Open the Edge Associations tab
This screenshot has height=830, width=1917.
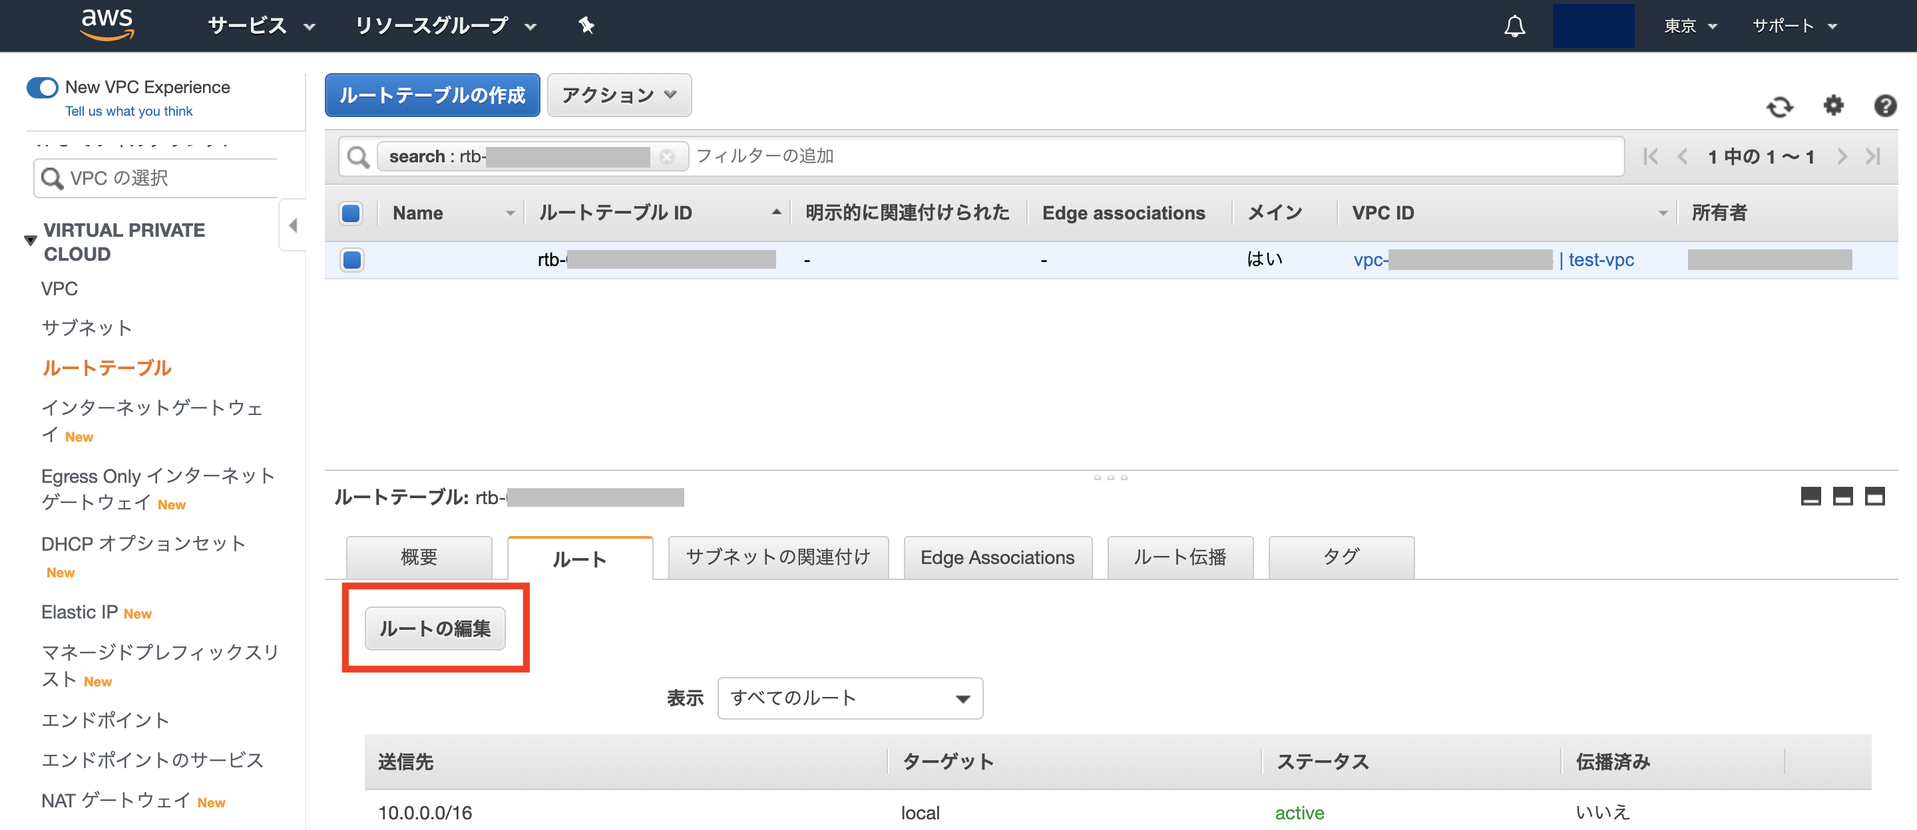click(997, 557)
